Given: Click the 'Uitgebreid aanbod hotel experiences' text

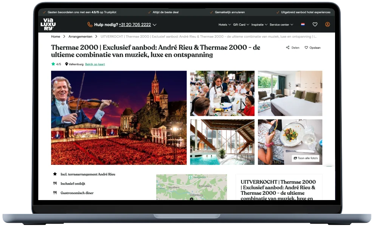Looking at the screenshot, I should coord(306,12).
